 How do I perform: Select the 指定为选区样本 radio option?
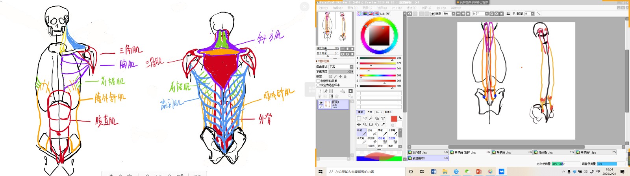pos(318,85)
